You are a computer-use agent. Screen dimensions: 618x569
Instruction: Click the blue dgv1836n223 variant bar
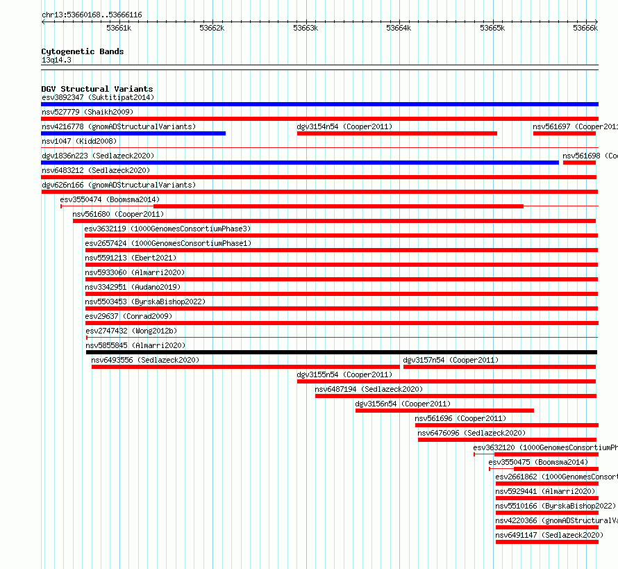pos(300,163)
